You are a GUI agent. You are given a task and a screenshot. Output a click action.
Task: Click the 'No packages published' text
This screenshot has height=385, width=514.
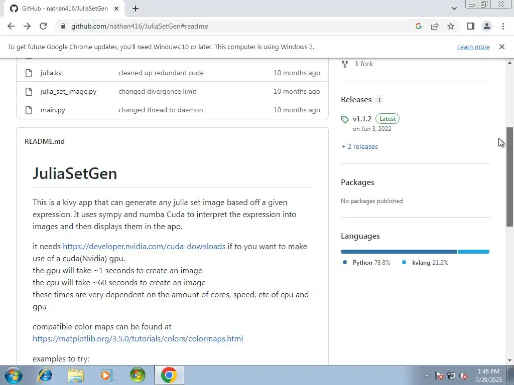[372, 201]
